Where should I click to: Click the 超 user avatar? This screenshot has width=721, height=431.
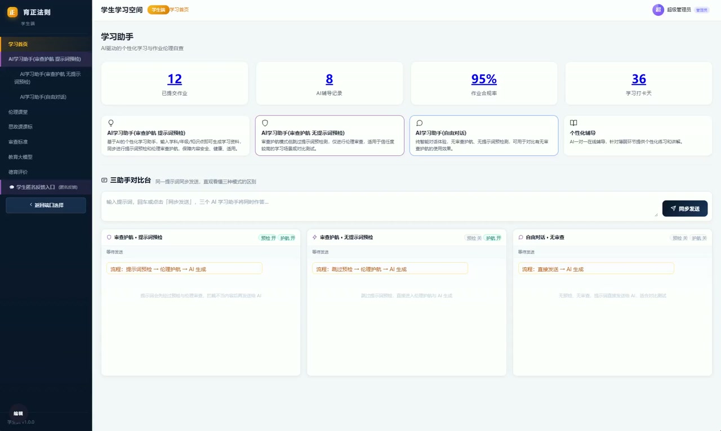click(658, 10)
